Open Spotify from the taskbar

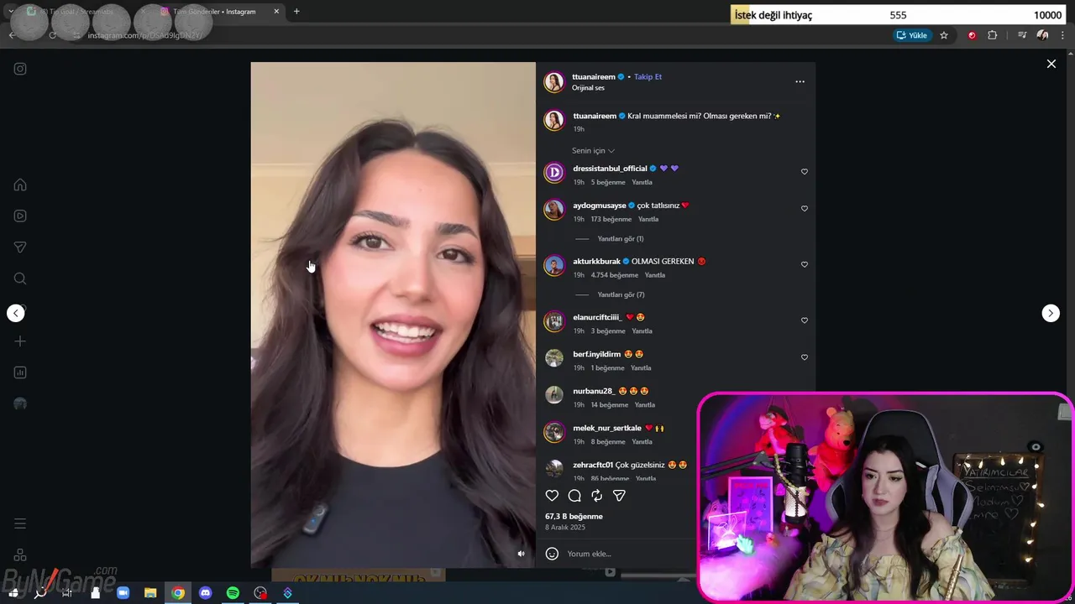233,593
